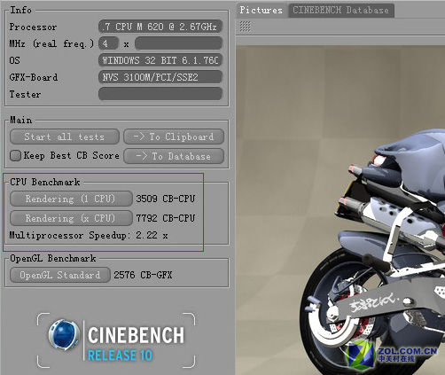
Task: Open the CINEBENCH Database tab
Action: click(340, 11)
